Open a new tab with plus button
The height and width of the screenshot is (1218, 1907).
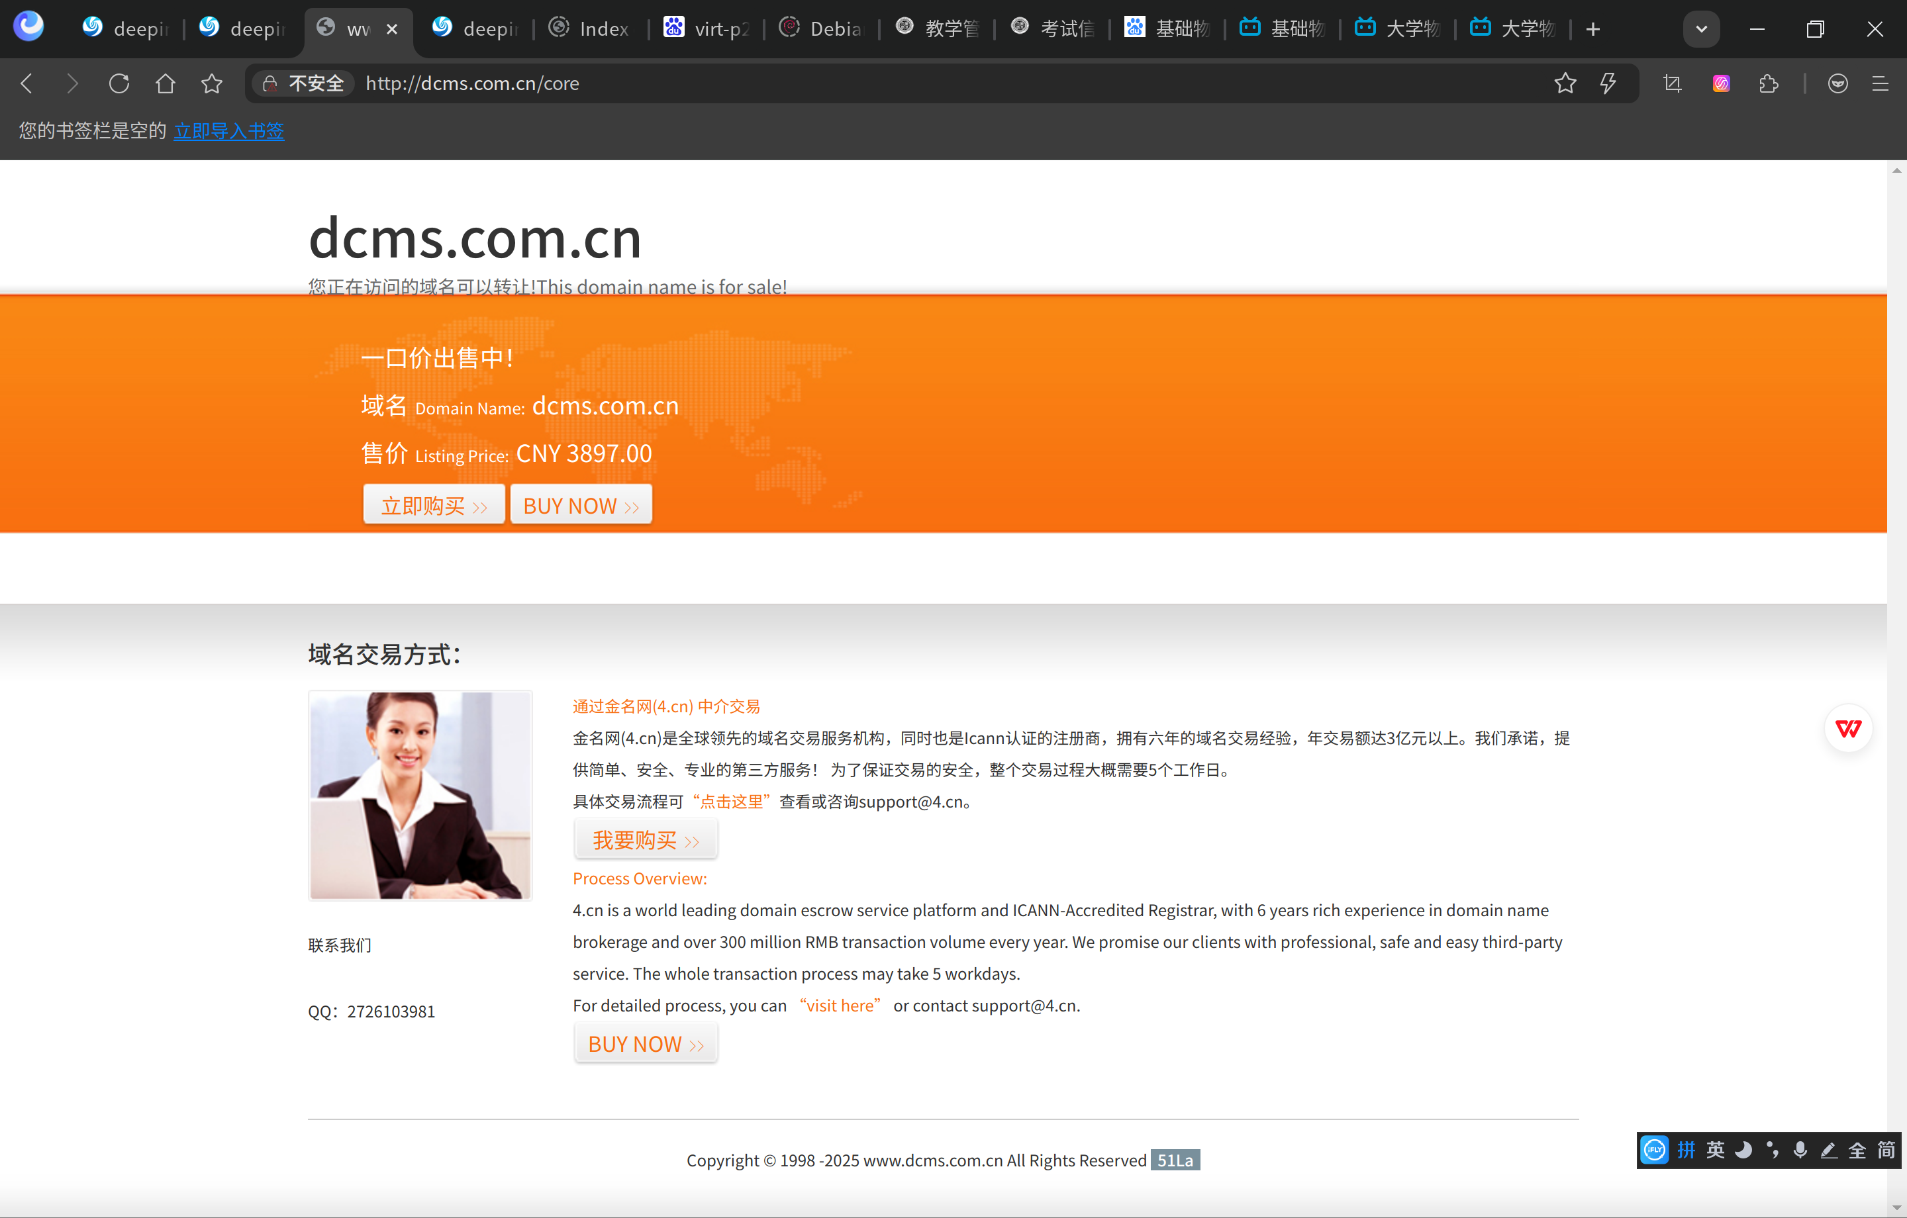[x=1592, y=29]
